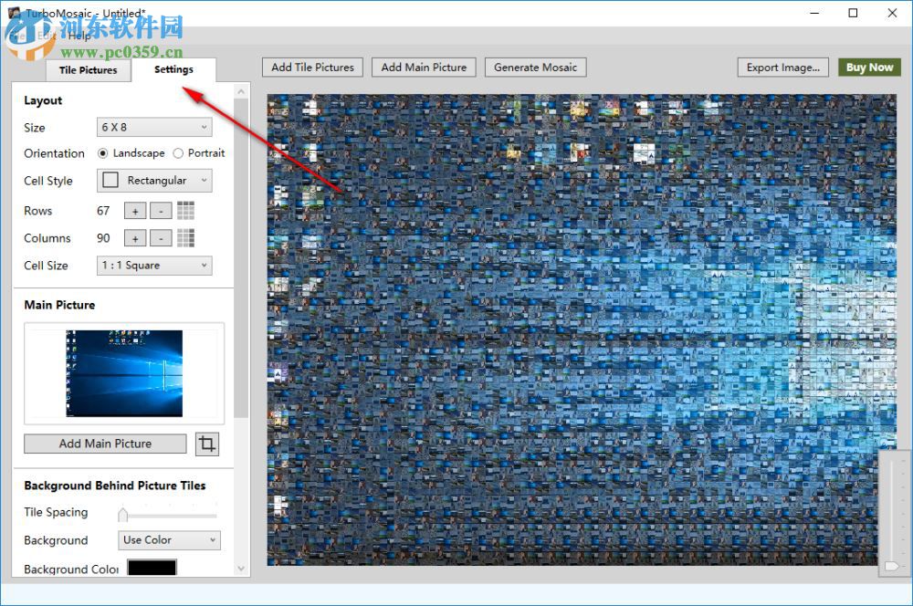This screenshot has height=606, width=913.
Task: Click the Rows value 67
Action: (x=103, y=211)
